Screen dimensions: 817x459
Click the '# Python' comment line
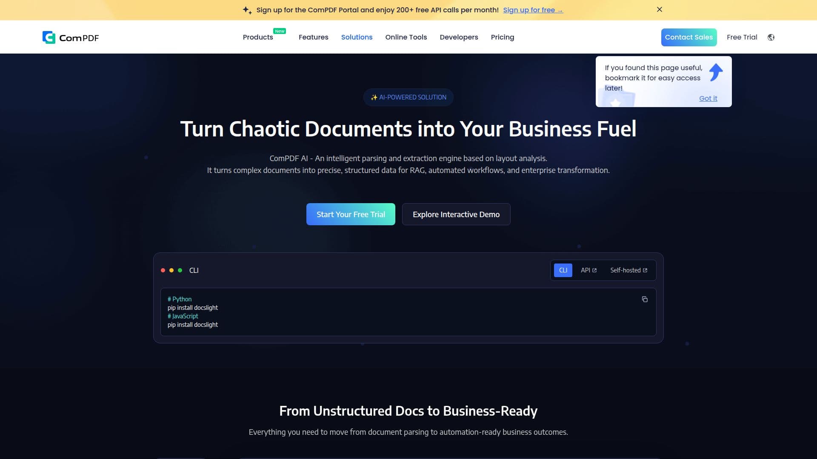click(180, 299)
